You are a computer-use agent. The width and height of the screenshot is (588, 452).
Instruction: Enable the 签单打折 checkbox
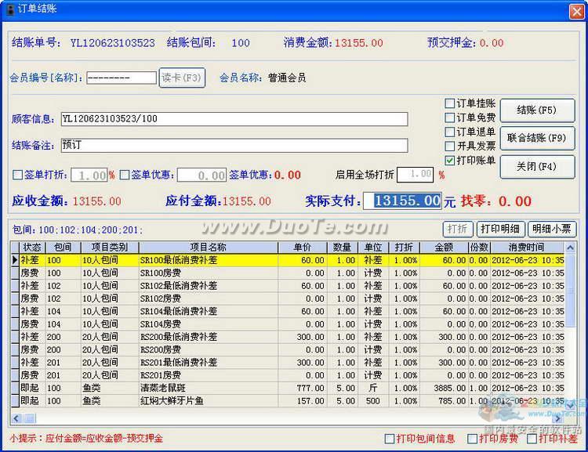point(17,175)
